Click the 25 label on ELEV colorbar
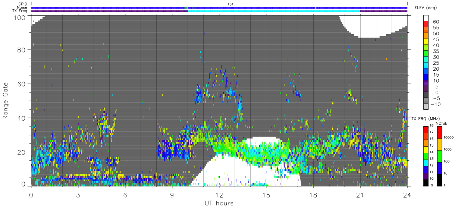This screenshot has width=458, height=211. (x=436, y=63)
